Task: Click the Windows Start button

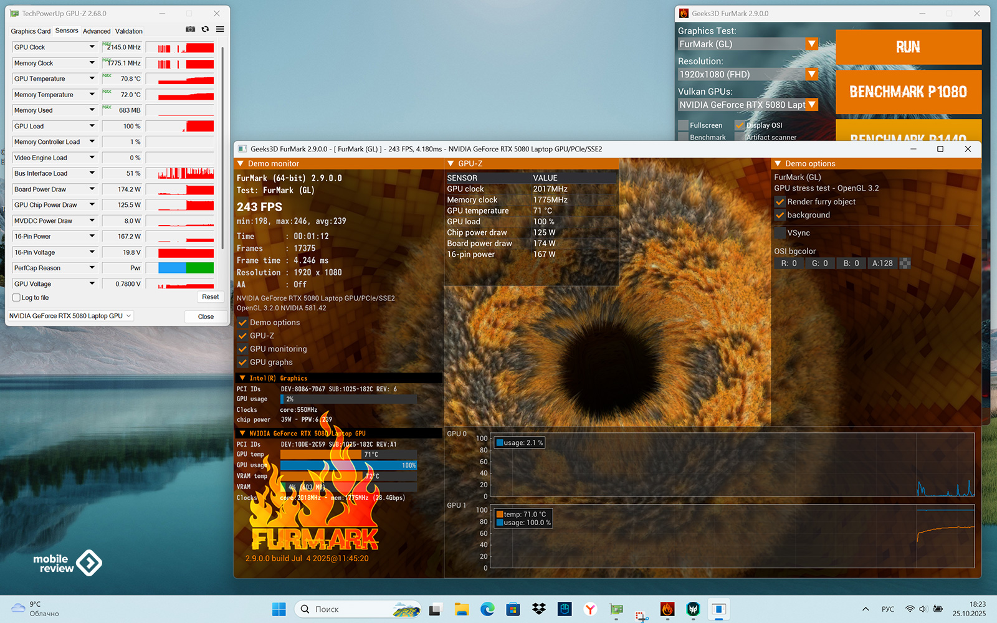Action: [x=279, y=609]
